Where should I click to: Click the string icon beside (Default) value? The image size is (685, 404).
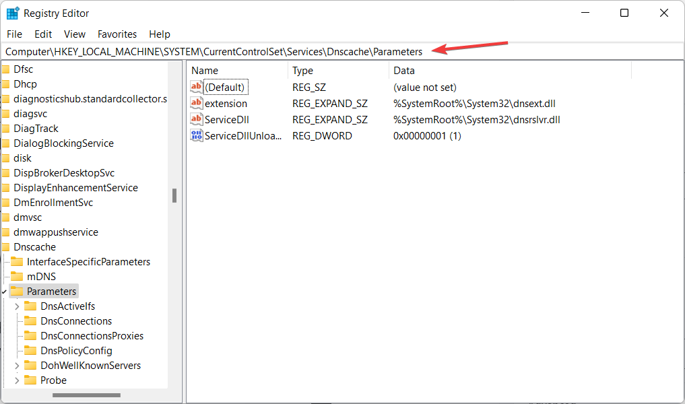196,87
